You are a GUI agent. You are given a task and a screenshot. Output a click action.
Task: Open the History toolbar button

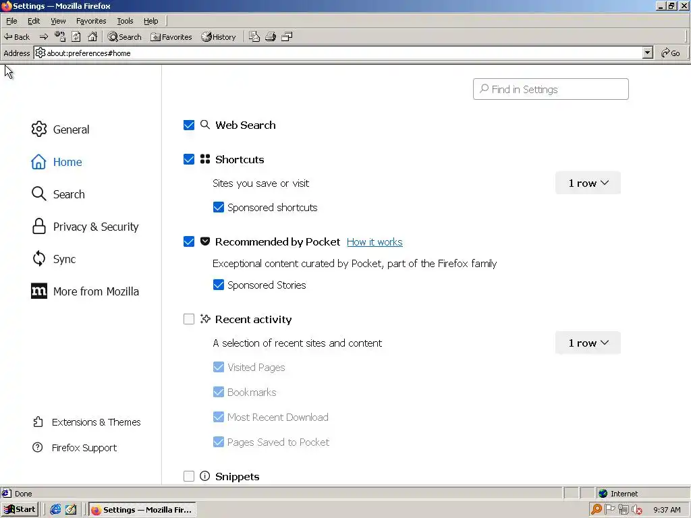[x=219, y=37]
